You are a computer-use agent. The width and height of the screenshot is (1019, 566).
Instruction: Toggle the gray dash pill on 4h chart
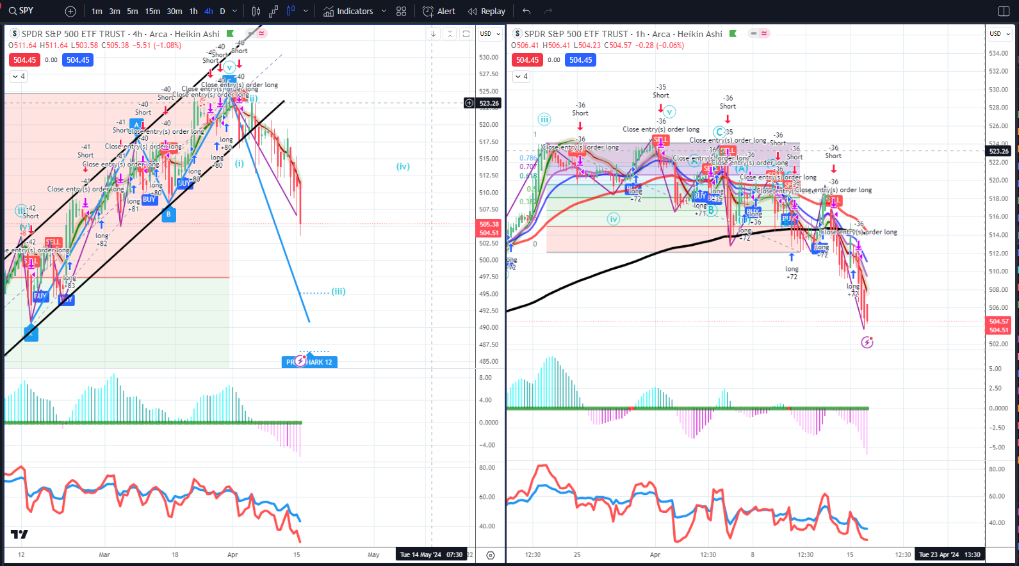click(x=251, y=34)
